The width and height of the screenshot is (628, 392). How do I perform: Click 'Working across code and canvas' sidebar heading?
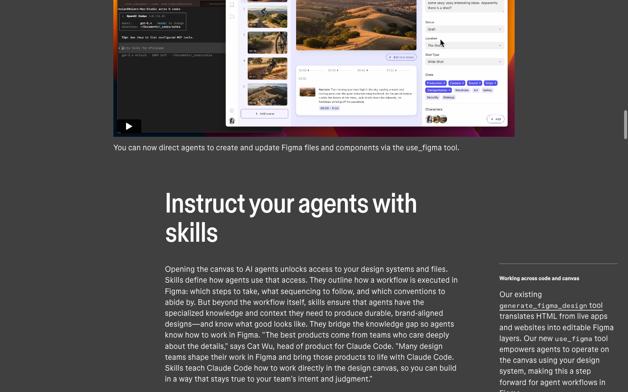point(539,278)
